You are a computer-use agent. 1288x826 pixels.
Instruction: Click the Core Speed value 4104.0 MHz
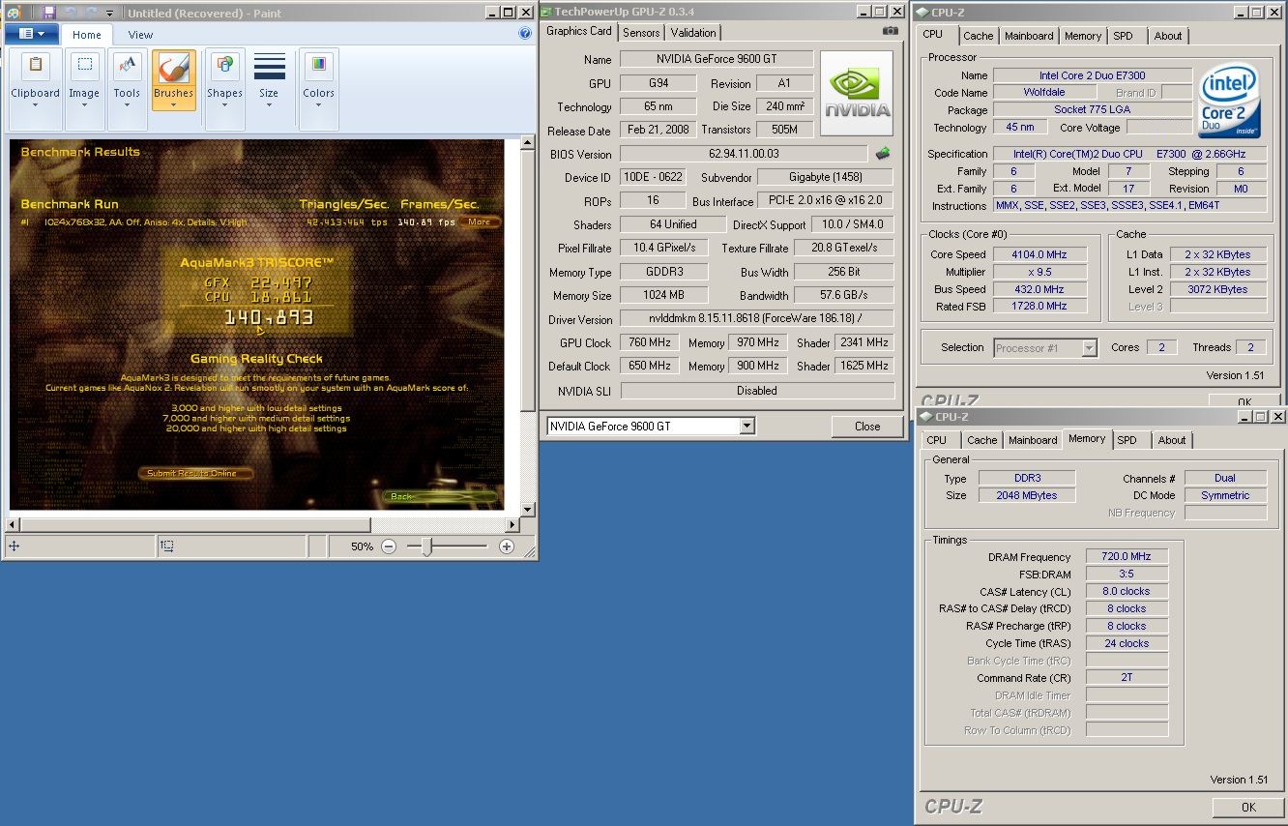pyautogui.click(x=1039, y=254)
